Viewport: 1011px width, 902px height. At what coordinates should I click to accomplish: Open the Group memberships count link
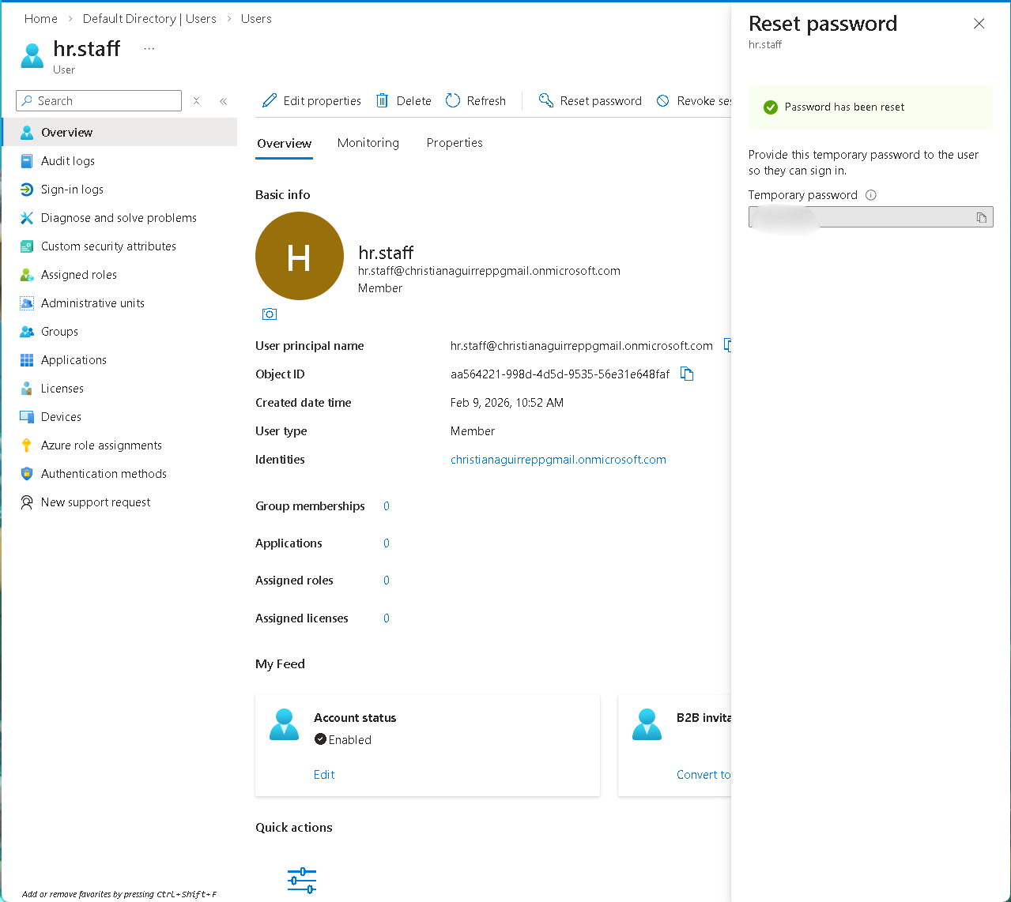(x=386, y=505)
